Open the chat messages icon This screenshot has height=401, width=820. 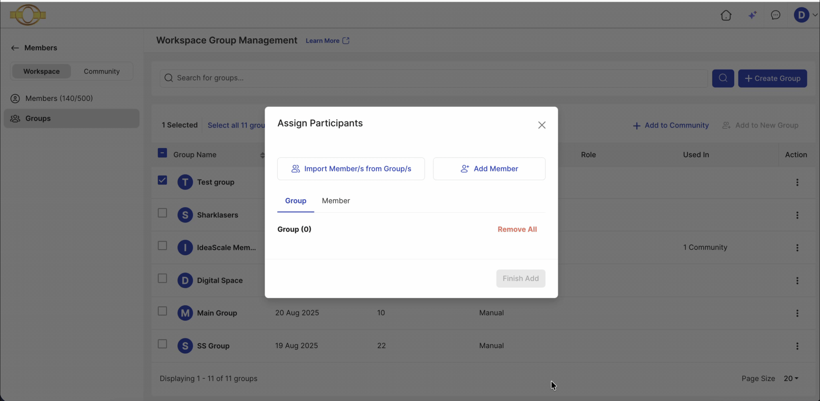click(775, 15)
